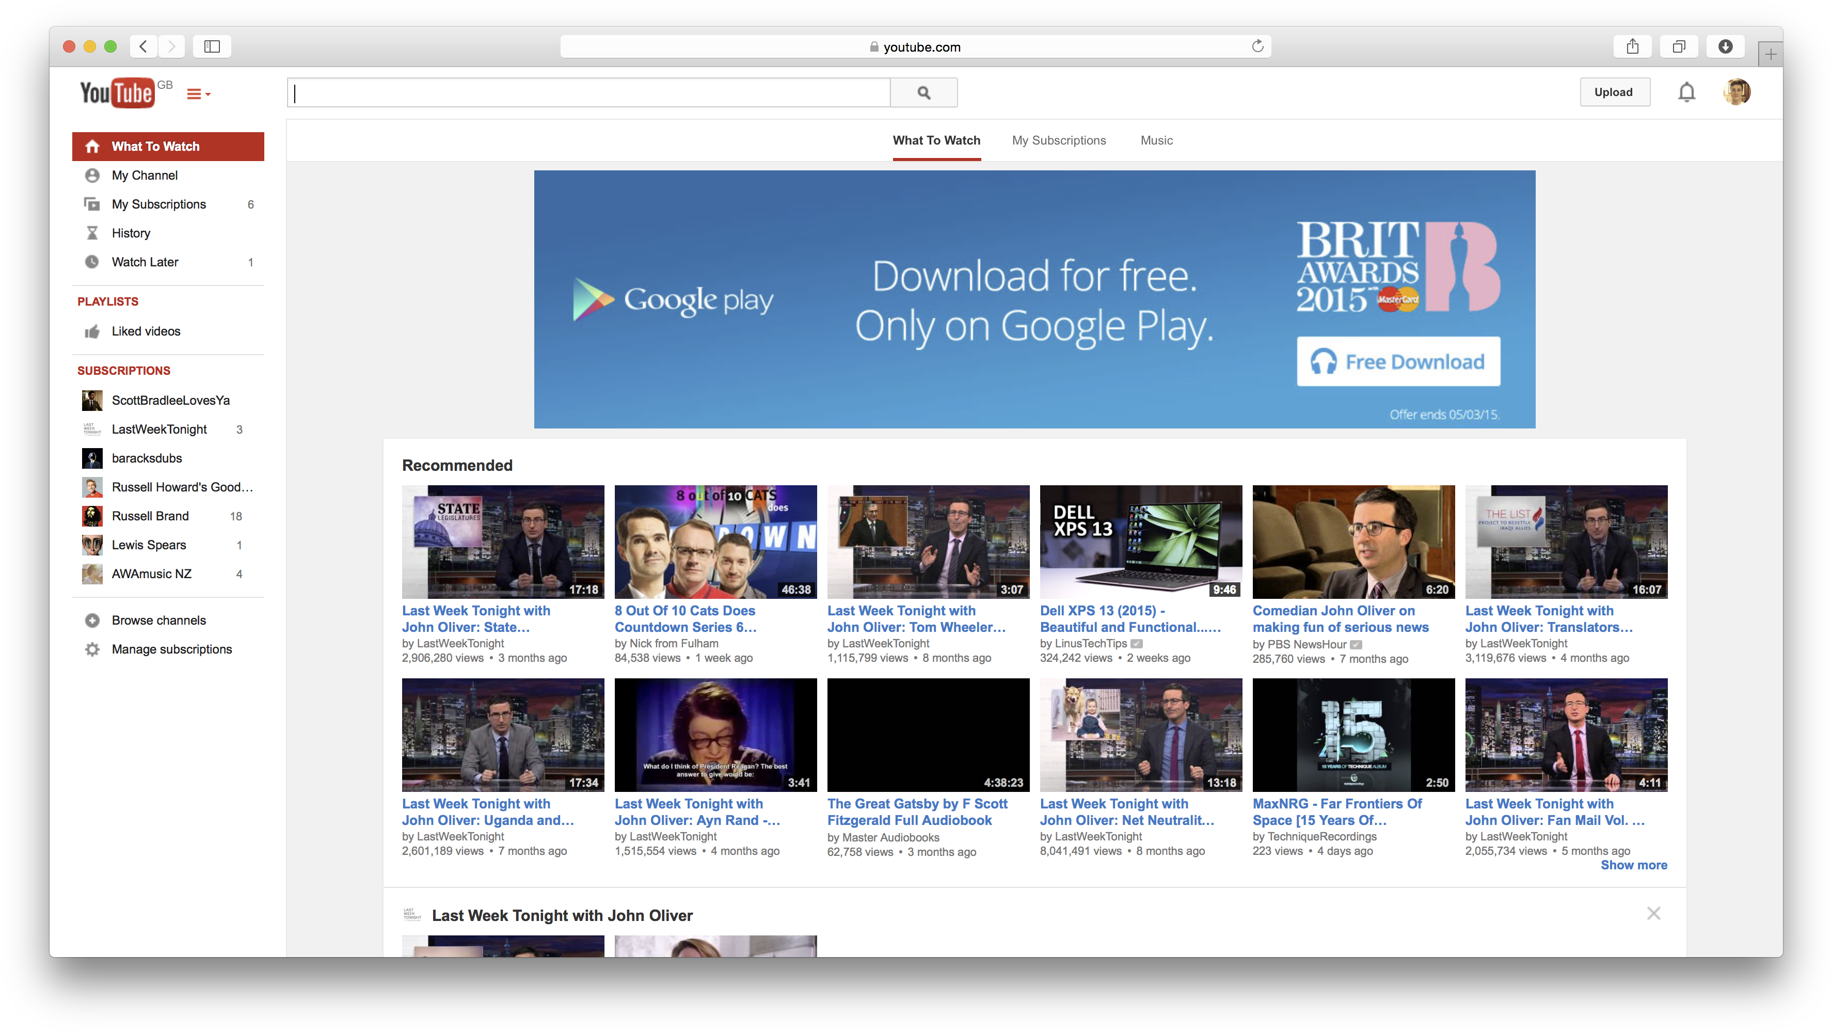The image size is (1832, 1033).
Task: Click the Russell Brand channel avatar
Action: click(x=92, y=516)
